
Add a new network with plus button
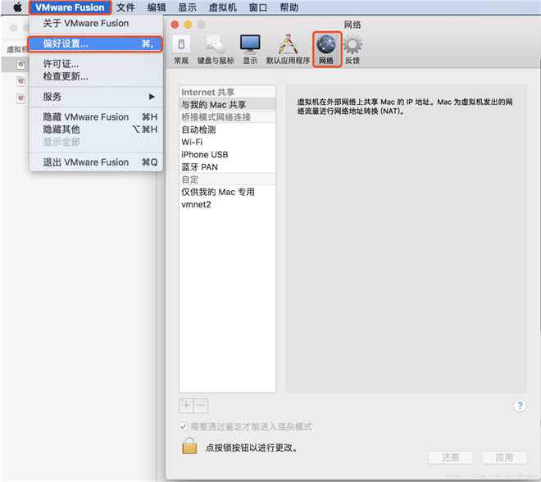point(186,406)
